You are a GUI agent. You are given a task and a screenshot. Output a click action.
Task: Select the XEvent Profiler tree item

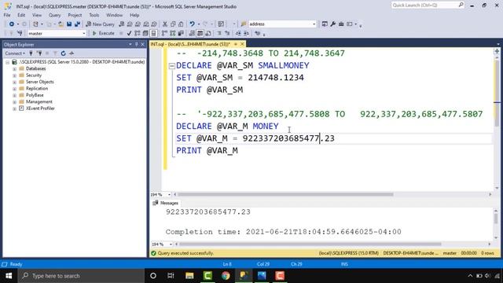tap(40, 108)
